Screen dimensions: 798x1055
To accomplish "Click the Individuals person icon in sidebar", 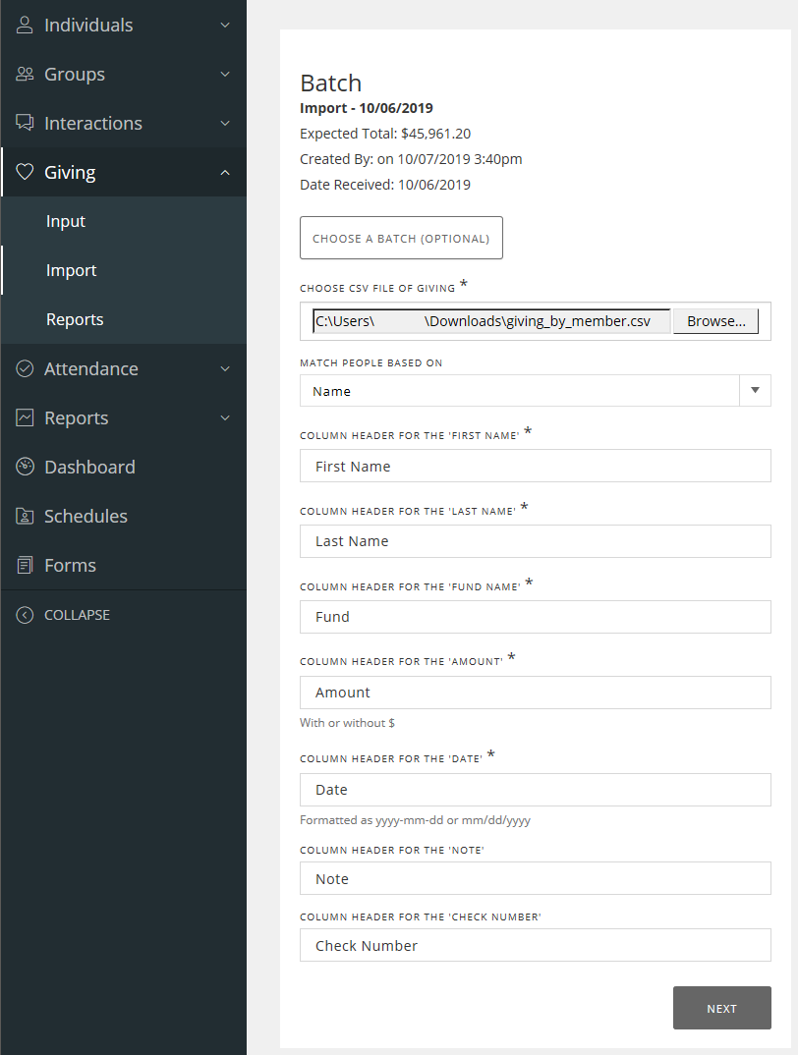I will [26, 25].
